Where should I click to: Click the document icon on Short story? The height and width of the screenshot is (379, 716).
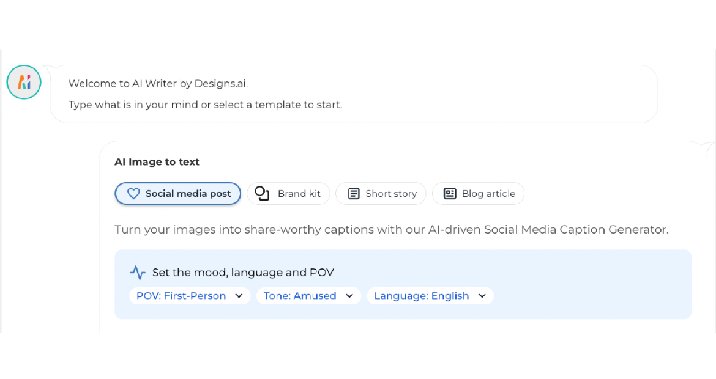(x=354, y=193)
